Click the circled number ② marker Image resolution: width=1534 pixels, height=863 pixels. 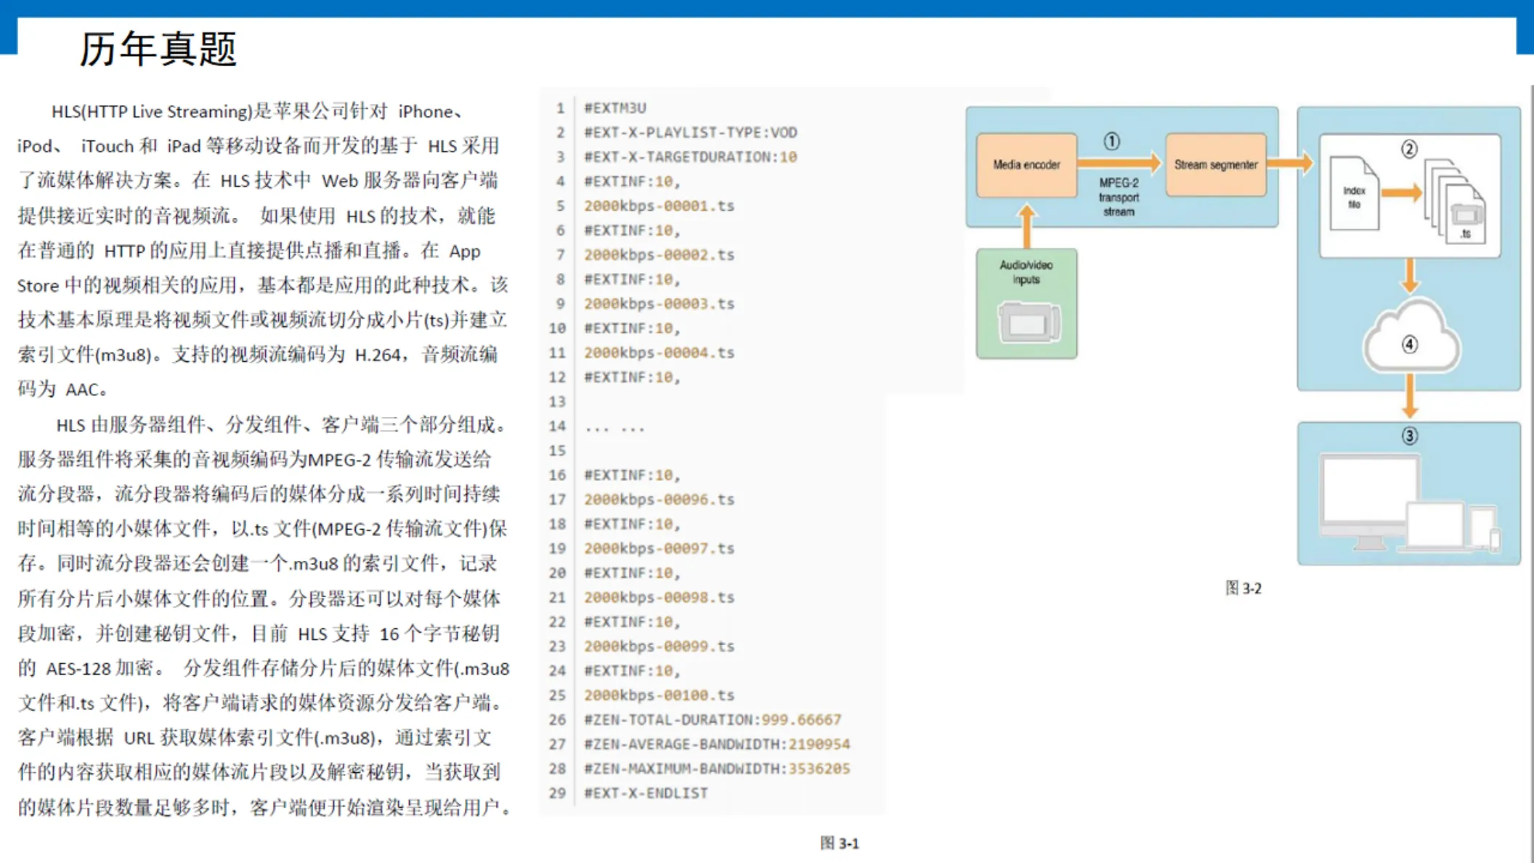click(1409, 149)
